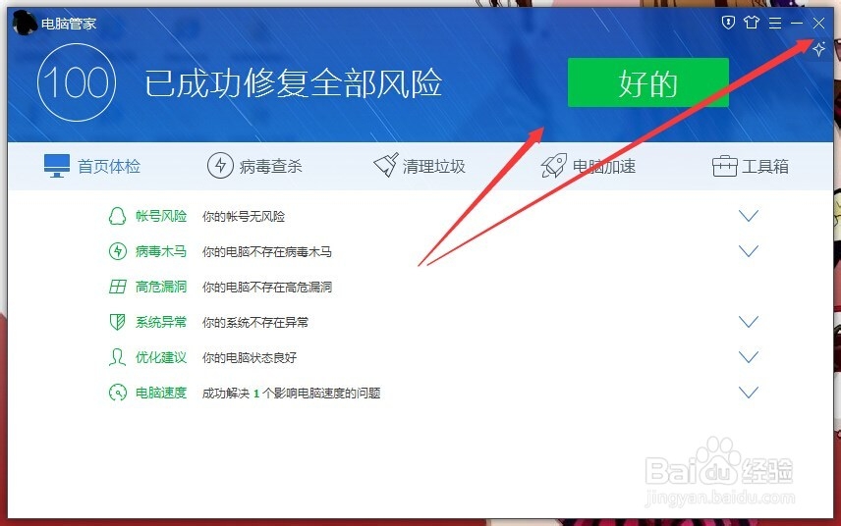
Task: Click the shield icon for 系统异常
Action: (x=117, y=322)
